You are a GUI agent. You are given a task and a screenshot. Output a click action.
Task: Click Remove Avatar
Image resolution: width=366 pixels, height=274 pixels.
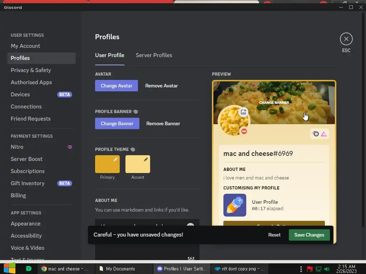click(x=162, y=86)
